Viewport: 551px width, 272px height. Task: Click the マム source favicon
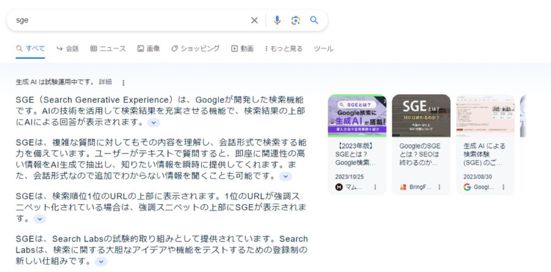(x=339, y=187)
